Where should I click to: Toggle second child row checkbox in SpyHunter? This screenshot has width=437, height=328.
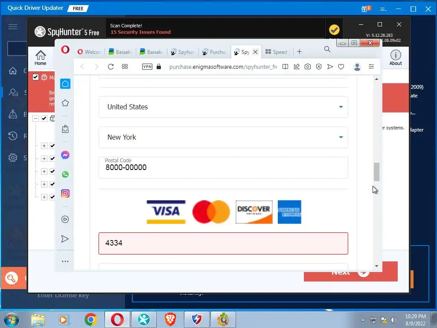(x=52, y=159)
